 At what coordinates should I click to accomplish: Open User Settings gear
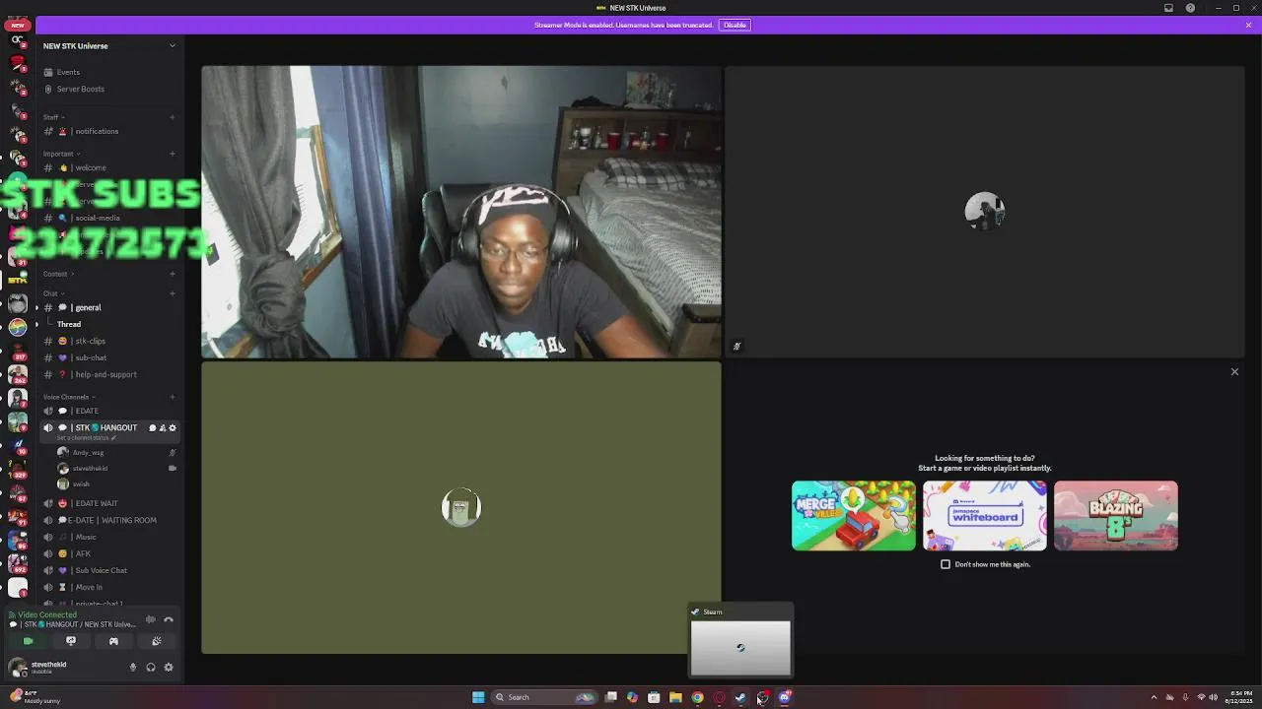click(x=169, y=667)
